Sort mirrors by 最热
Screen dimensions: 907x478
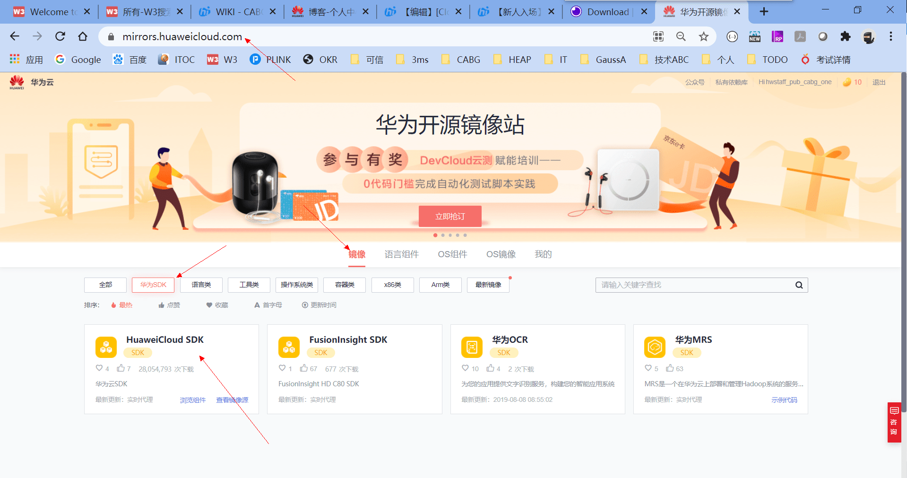click(121, 305)
